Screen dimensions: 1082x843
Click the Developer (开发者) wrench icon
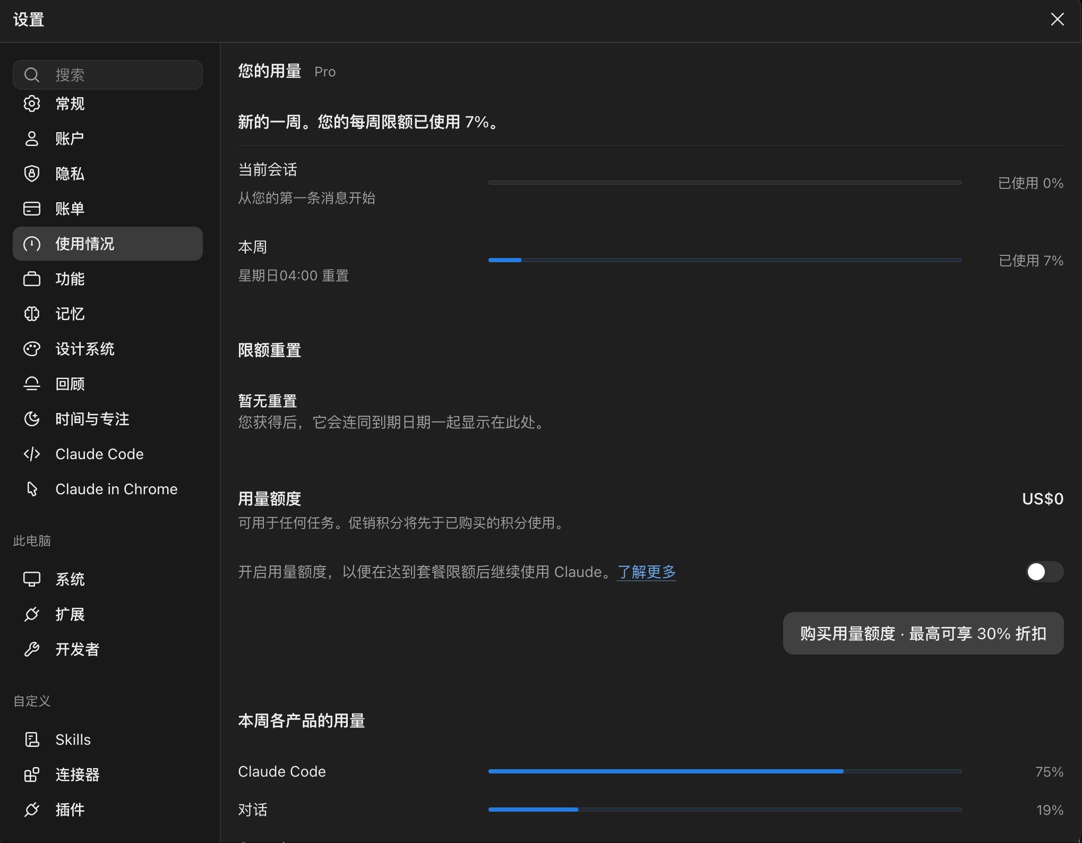[32, 649]
